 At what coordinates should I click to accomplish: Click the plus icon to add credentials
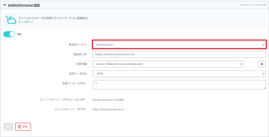click(262, 64)
